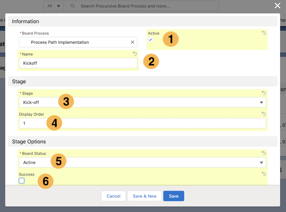286x212 pixels.
Task: Select the Information section header
Action: [25, 21]
